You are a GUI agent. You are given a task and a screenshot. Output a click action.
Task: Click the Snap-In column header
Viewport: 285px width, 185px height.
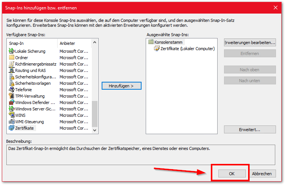32,43
